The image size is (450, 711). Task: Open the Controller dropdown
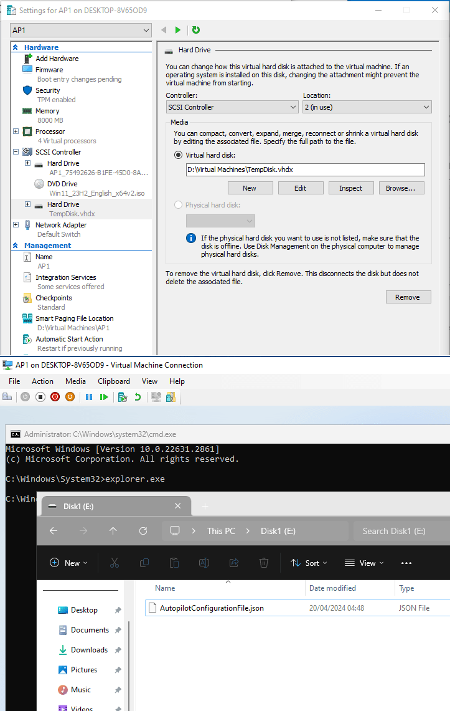tap(232, 107)
